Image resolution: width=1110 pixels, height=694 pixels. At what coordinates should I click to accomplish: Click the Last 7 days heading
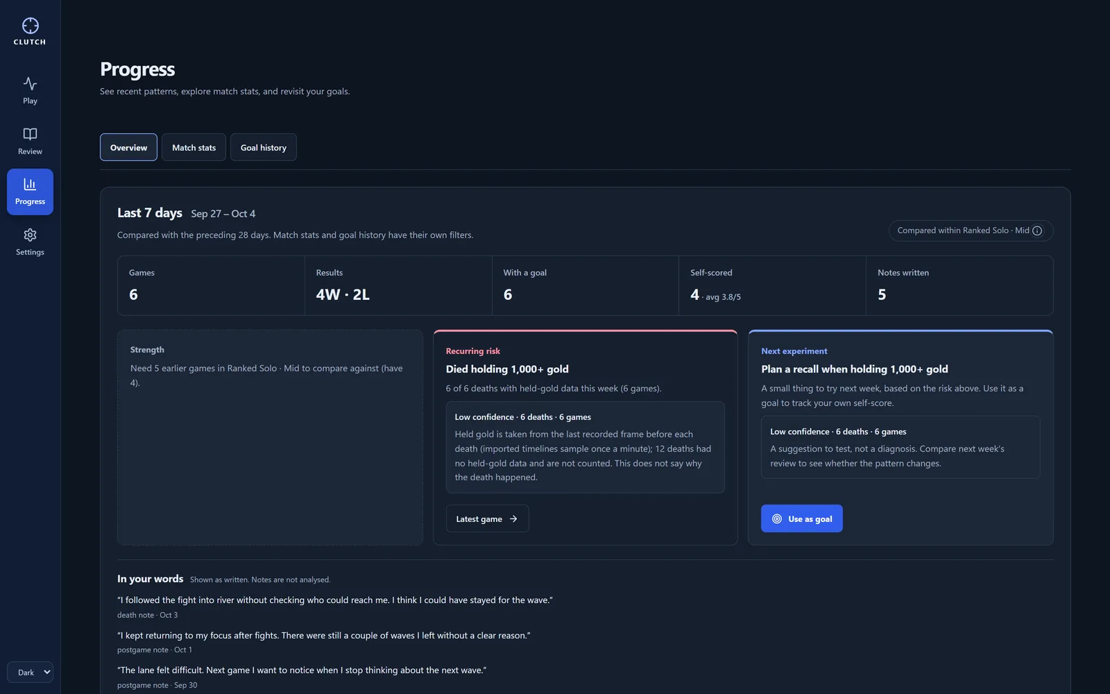point(150,213)
